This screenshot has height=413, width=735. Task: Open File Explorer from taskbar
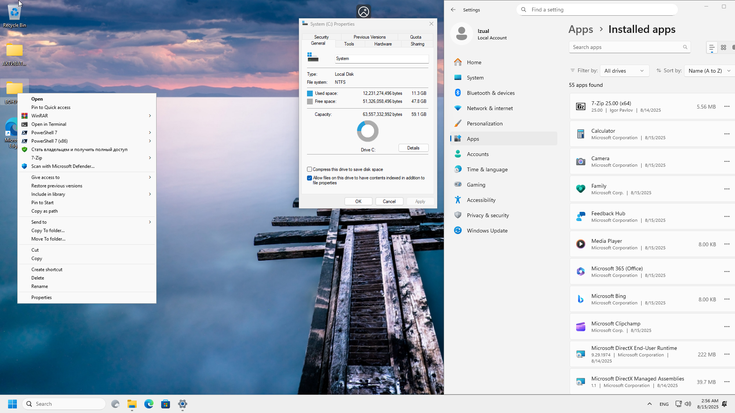(x=132, y=404)
